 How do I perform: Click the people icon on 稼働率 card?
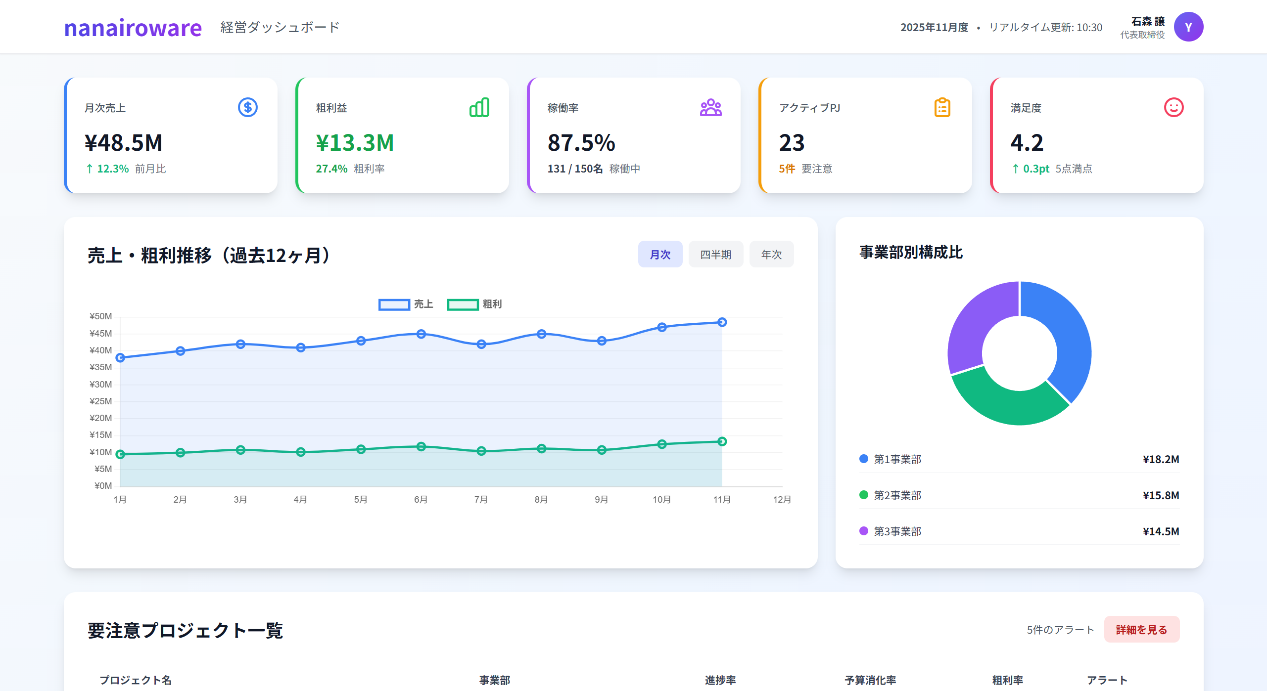click(710, 107)
